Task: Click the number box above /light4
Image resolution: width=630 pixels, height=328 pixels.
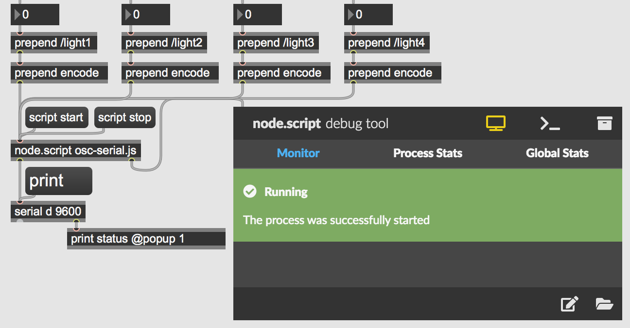Action: [x=368, y=15]
